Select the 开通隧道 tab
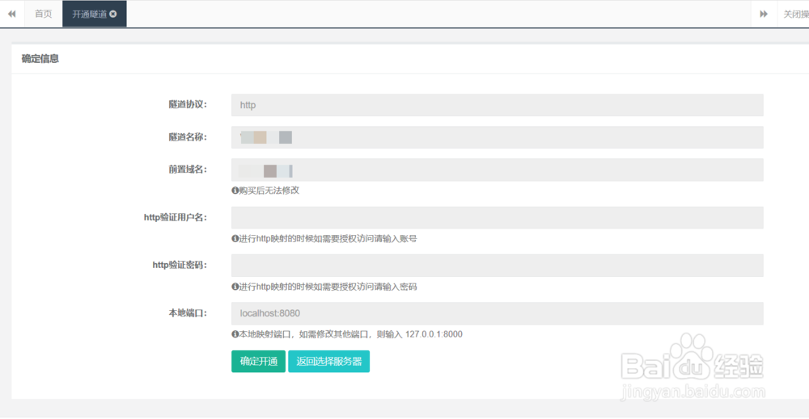 pyautogui.click(x=95, y=14)
